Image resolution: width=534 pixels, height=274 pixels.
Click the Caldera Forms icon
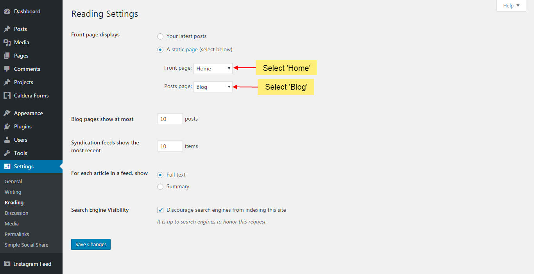[7, 96]
